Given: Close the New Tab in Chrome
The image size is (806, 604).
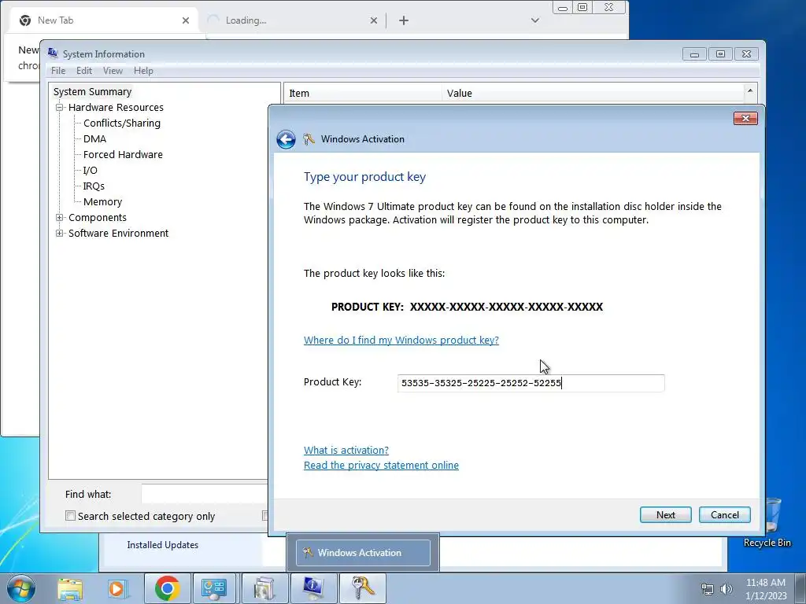Looking at the screenshot, I should [186, 20].
